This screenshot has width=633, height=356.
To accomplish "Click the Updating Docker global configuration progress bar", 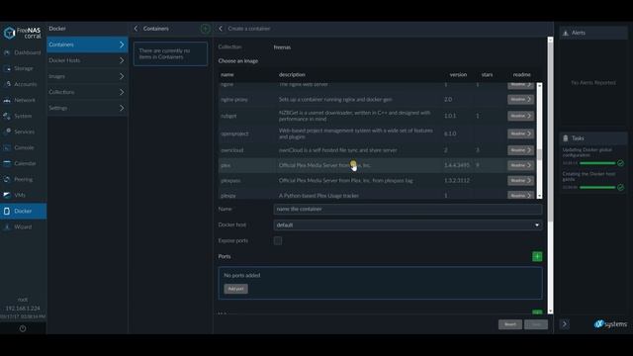I will click(x=597, y=163).
